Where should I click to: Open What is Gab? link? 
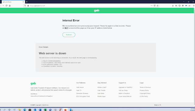[102, 87]
